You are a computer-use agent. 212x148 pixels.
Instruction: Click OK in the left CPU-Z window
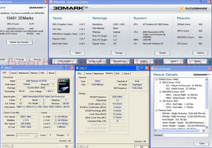coord(67,146)
